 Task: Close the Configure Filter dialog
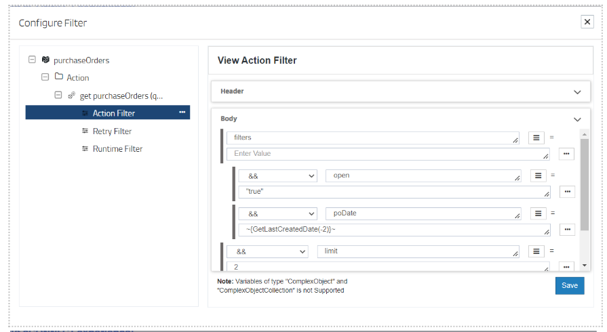pos(587,22)
